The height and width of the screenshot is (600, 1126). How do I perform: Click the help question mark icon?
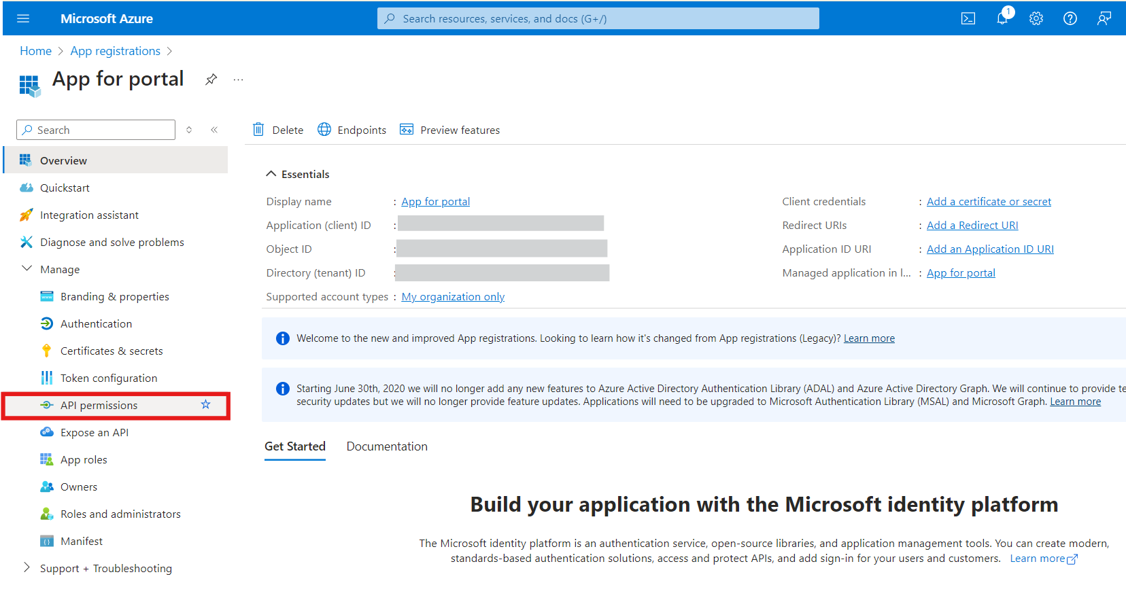tap(1070, 18)
